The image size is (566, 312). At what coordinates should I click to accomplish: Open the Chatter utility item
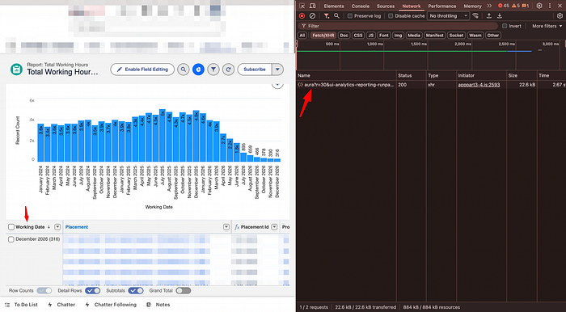[x=61, y=305]
